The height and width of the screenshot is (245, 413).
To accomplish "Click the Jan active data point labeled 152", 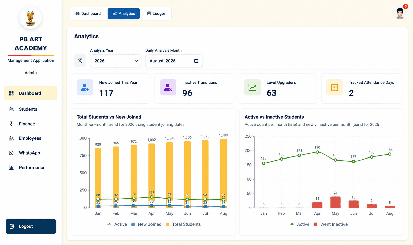I will coord(264,163).
